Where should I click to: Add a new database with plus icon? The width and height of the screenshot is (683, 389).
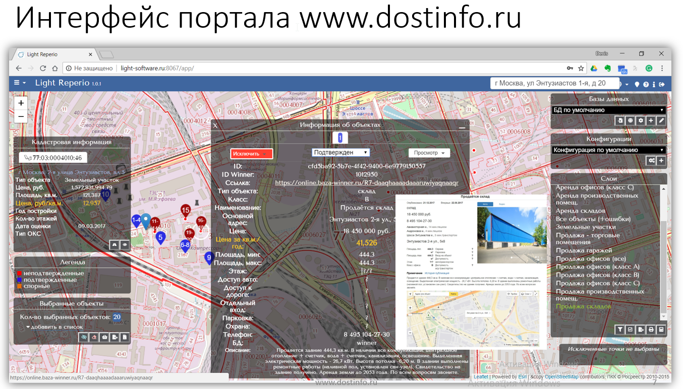pyautogui.click(x=651, y=121)
